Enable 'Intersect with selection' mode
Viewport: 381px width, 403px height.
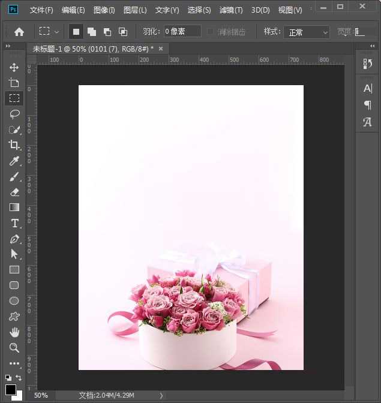tap(123, 32)
